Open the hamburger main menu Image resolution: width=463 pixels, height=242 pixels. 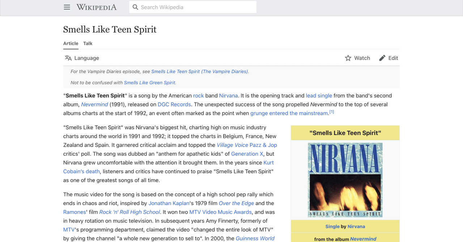tap(67, 7)
